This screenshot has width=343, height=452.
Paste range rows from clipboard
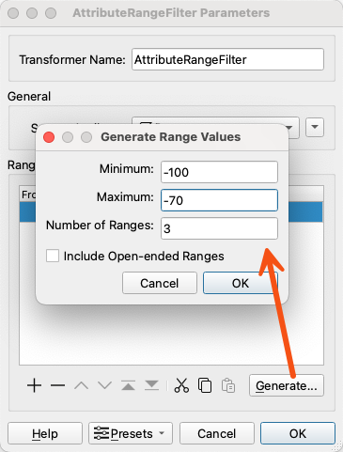click(x=228, y=385)
